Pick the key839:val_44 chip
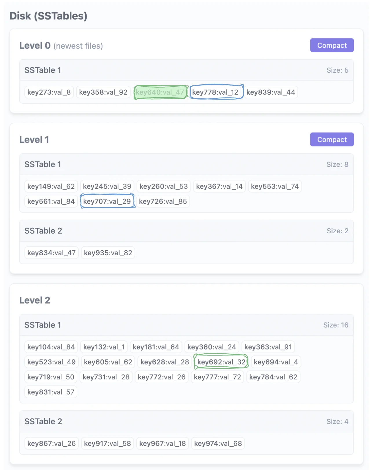The width and height of the screenshot is (370, 470). pyautogui.click(x=270, y=92)
